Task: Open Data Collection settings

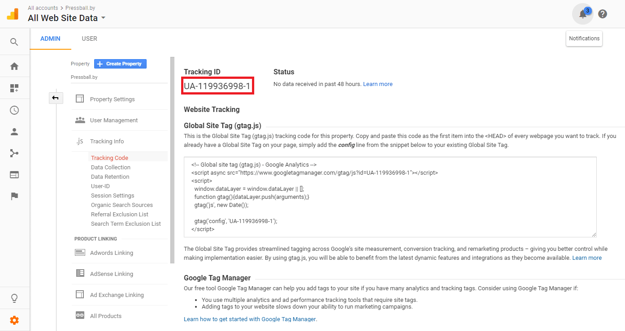Action: pos(111,168)
